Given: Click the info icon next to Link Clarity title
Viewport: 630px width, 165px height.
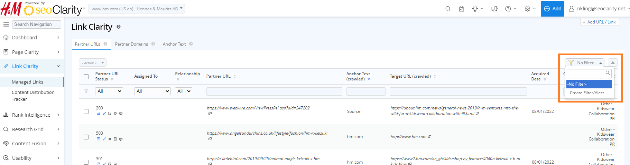Looking at the screenshot, I should coord(119,27).
